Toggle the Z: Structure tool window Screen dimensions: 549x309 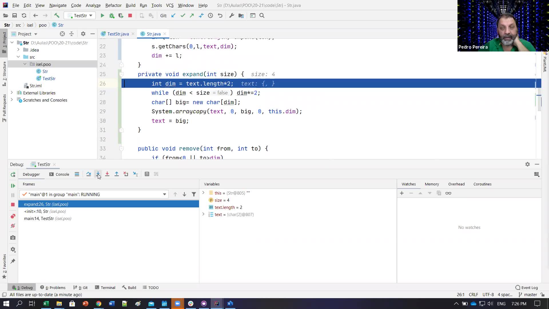pos(4,74)
